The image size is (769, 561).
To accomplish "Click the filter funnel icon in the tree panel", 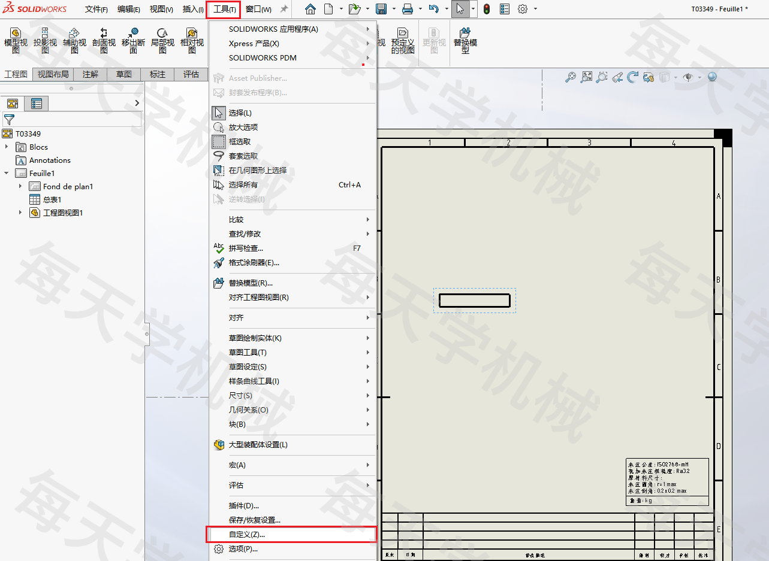I will pyautogui.click(x=8, y=119).
